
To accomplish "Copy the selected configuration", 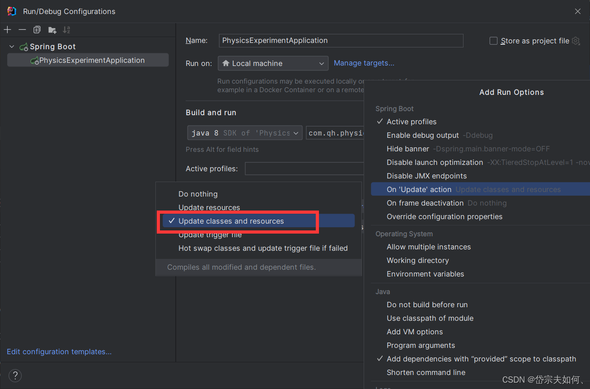I will tap(37, 30).
